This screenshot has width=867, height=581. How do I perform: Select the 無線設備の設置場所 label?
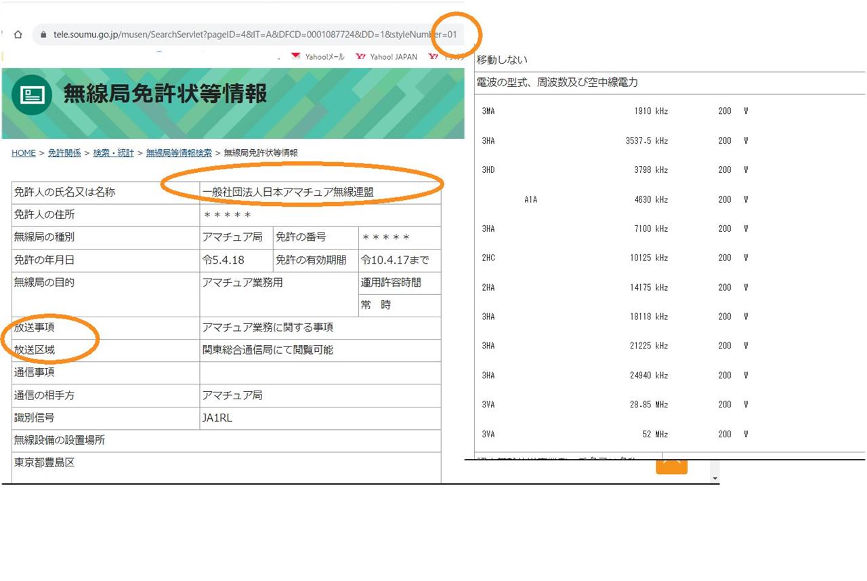point(60,441)
